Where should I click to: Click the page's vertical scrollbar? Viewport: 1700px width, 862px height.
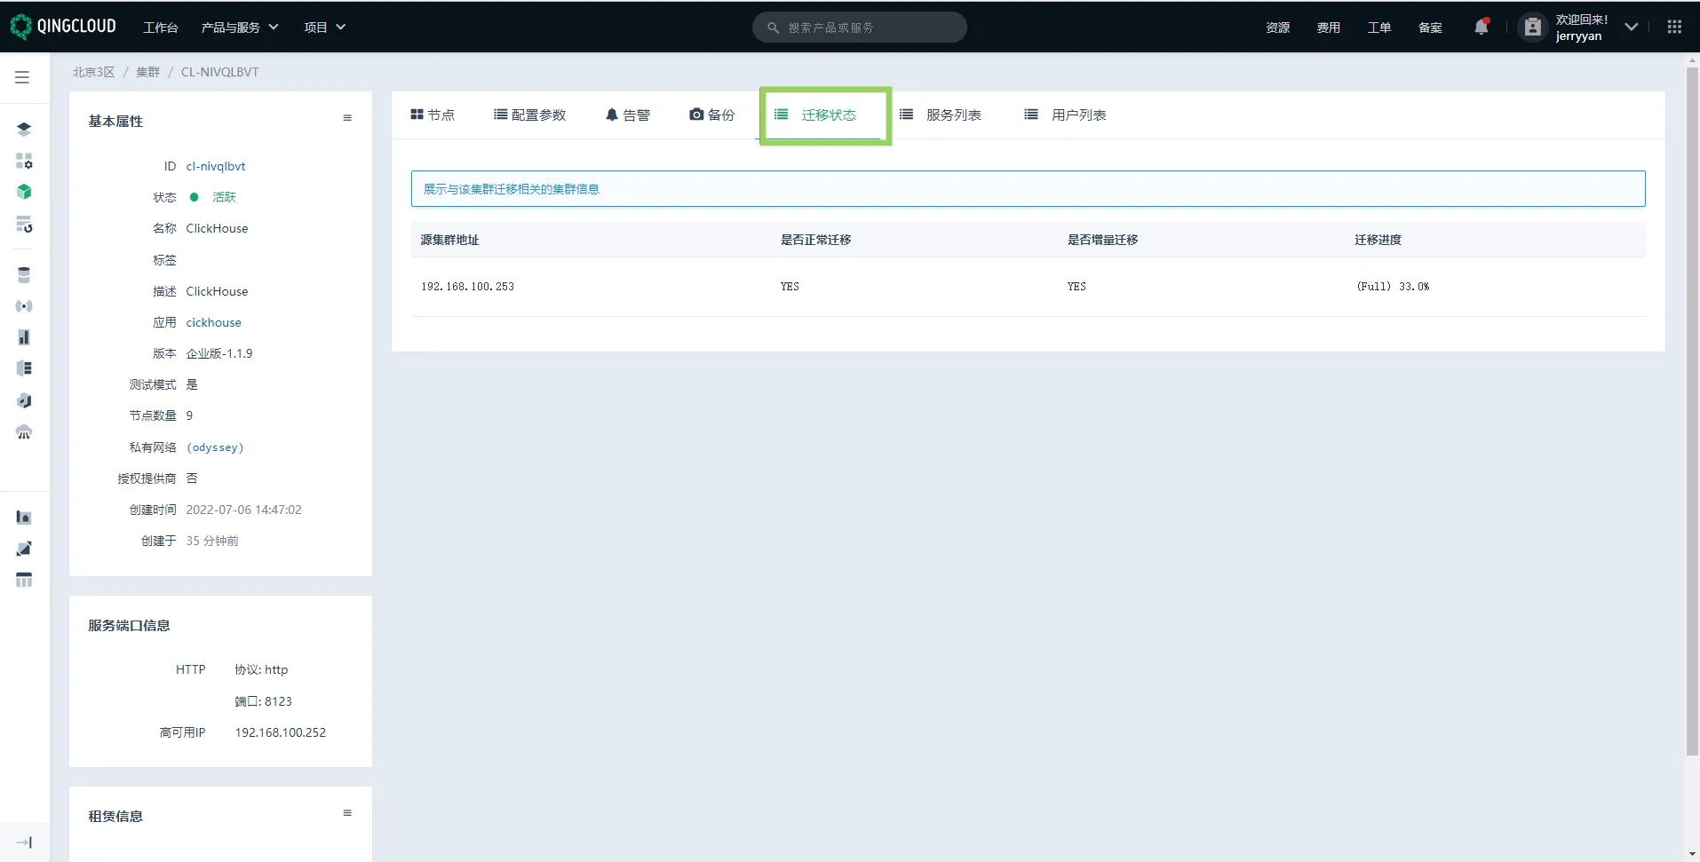[x=1691, y=408]
